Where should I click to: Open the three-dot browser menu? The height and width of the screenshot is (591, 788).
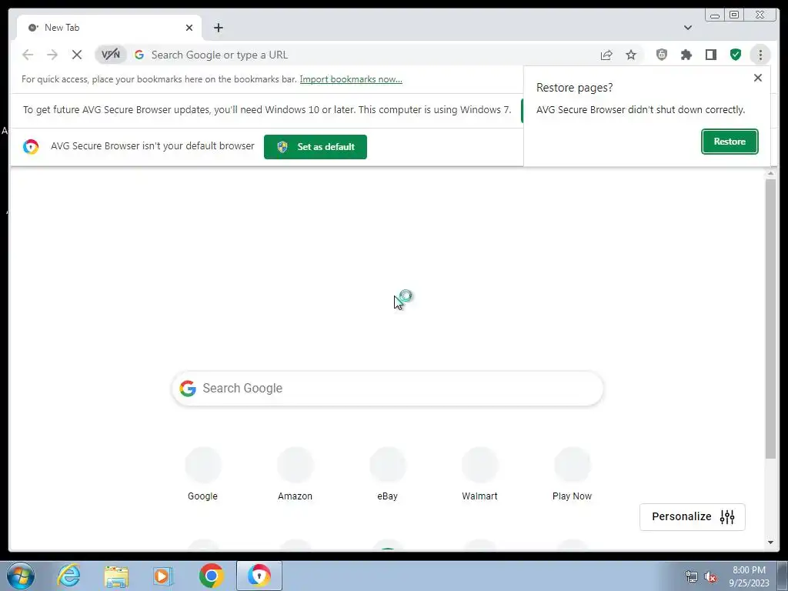click(x=760, y=55)
